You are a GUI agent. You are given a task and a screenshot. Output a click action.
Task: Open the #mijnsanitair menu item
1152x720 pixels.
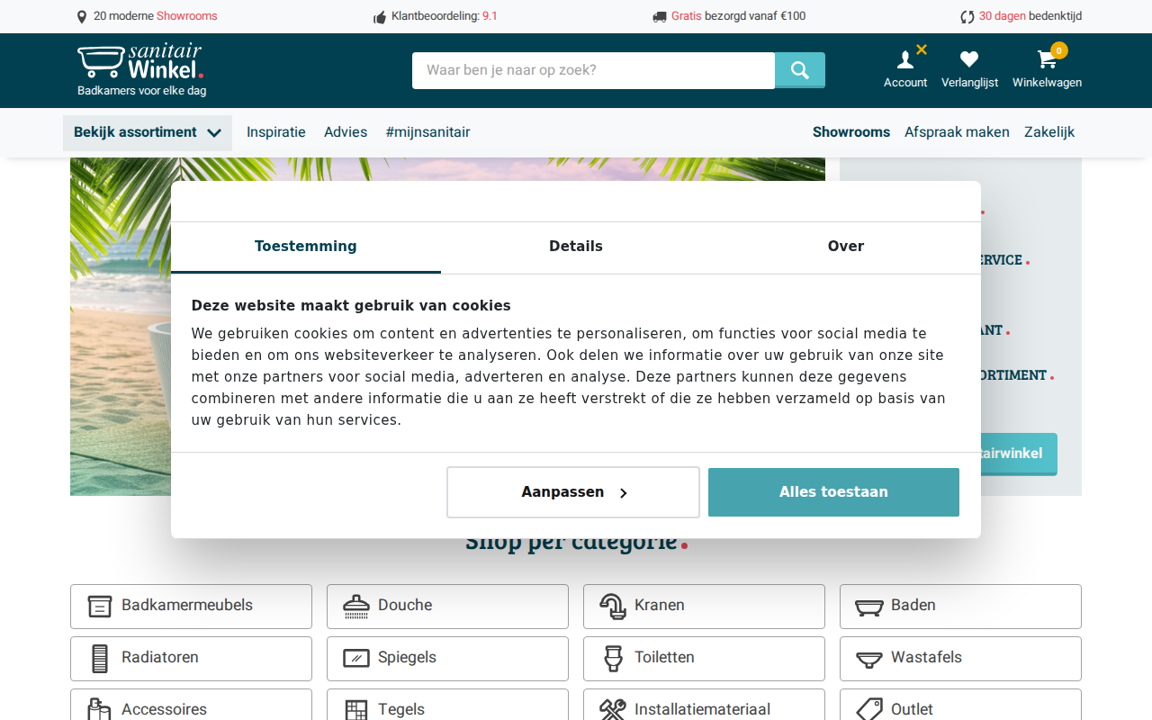[427, 132]
